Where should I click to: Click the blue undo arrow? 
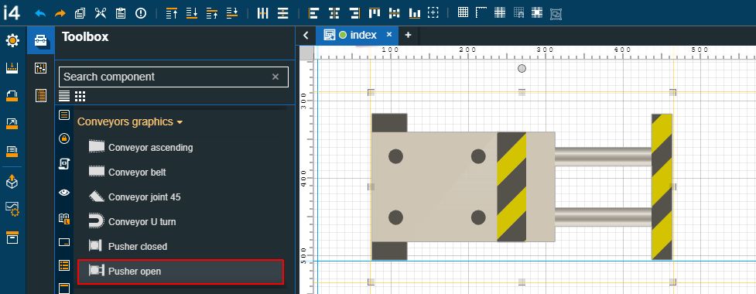pos(40,13)
